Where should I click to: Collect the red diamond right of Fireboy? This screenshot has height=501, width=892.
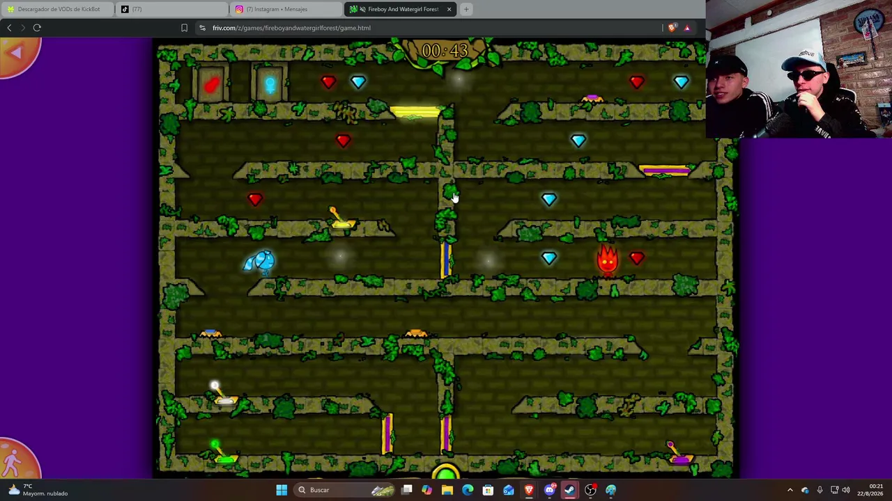click(636, 258)
